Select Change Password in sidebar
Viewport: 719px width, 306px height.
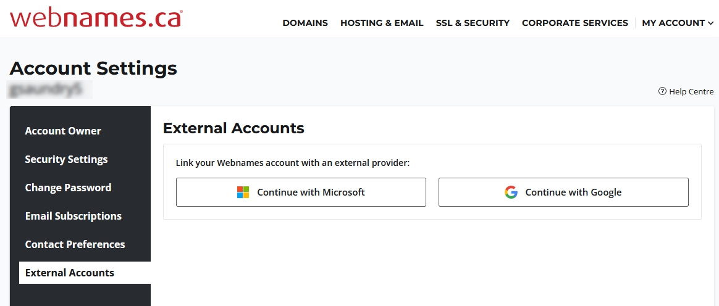69,188
